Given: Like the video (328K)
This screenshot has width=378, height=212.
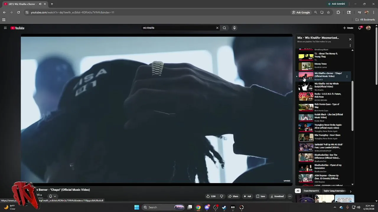Looking at the screenshot, I should [211, 196].
